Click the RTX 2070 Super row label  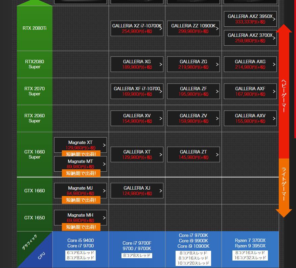point(35,91)
